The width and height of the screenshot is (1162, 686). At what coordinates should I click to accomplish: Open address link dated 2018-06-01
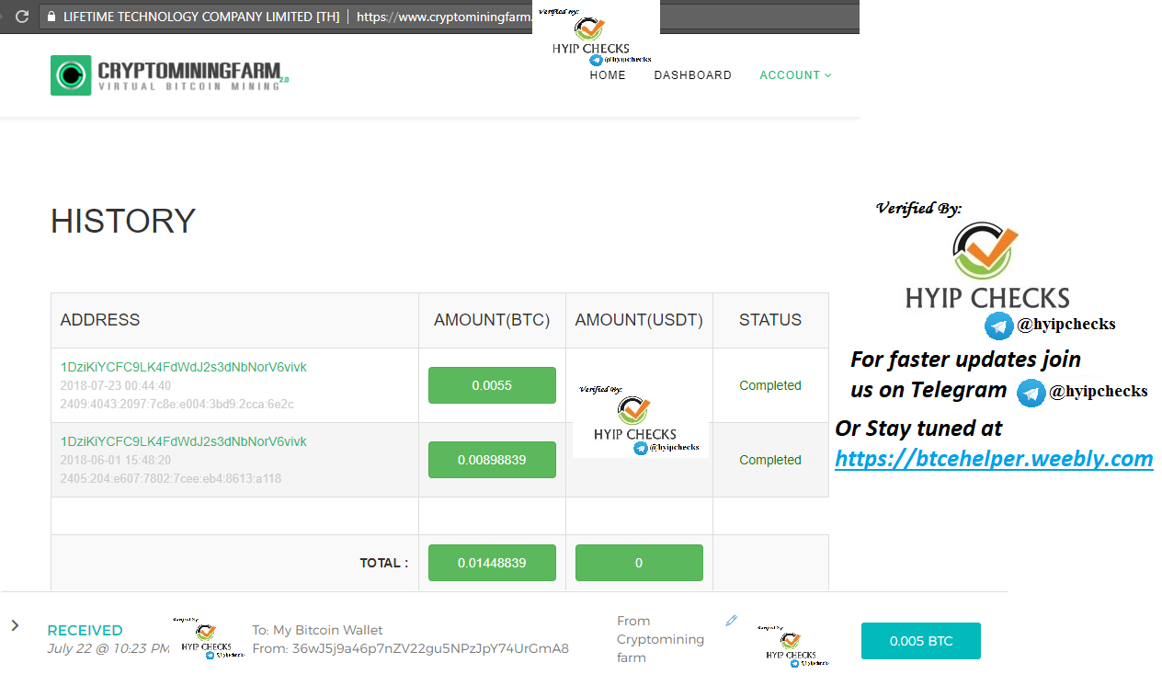[x=184, y=441]
